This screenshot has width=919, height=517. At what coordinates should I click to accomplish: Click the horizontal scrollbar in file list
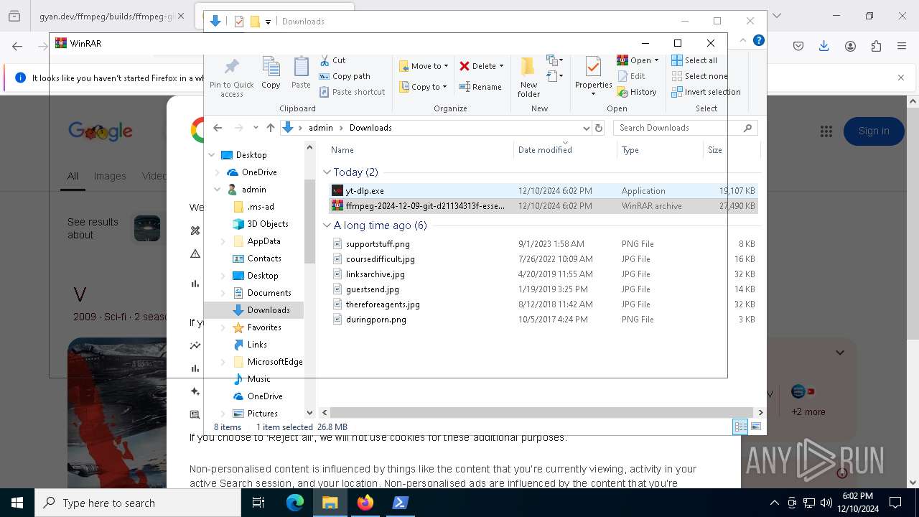543,413
